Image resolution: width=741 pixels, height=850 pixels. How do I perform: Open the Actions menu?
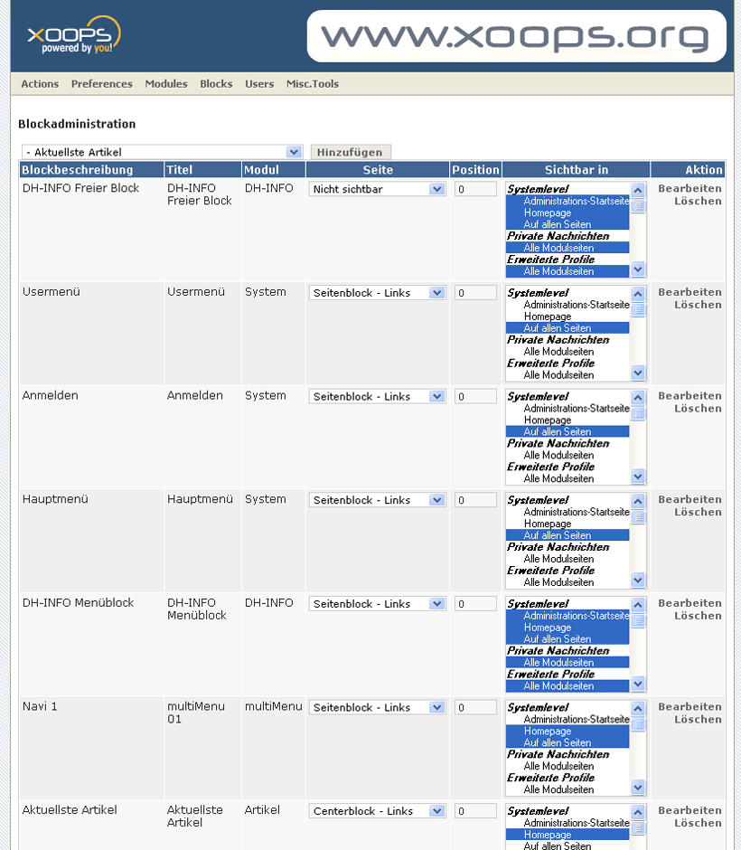(40, 84)
